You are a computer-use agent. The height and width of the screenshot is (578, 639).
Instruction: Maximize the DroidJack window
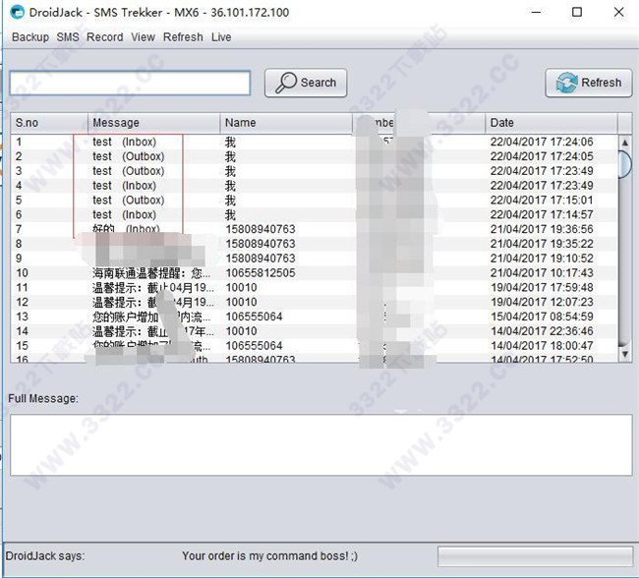click(577, 12)
